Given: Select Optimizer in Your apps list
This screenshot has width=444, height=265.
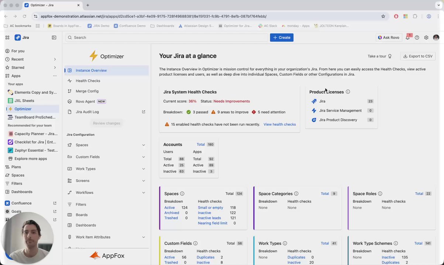Looking at the screenshot, I should point(32,109).
